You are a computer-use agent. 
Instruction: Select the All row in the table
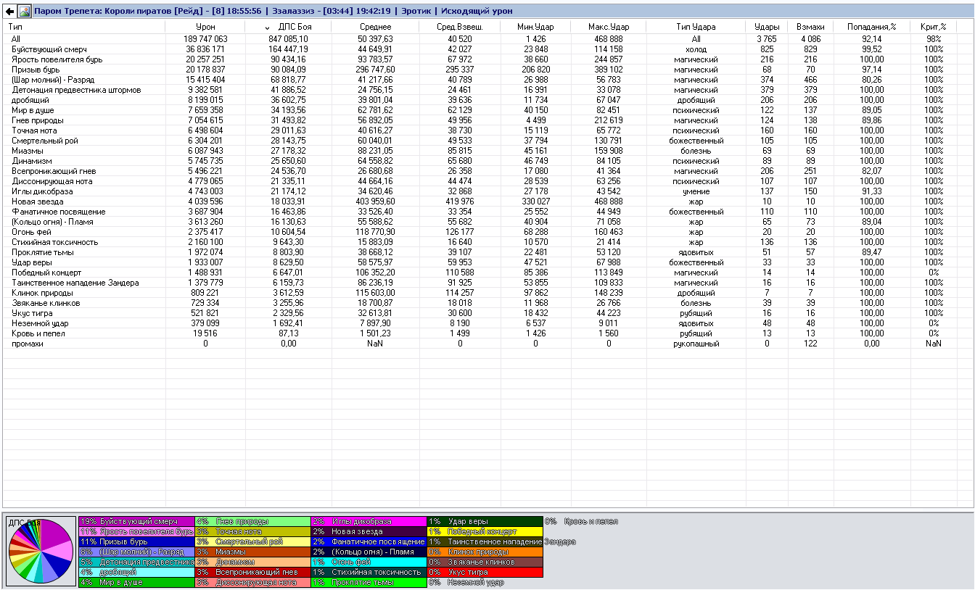pos(487,39)
